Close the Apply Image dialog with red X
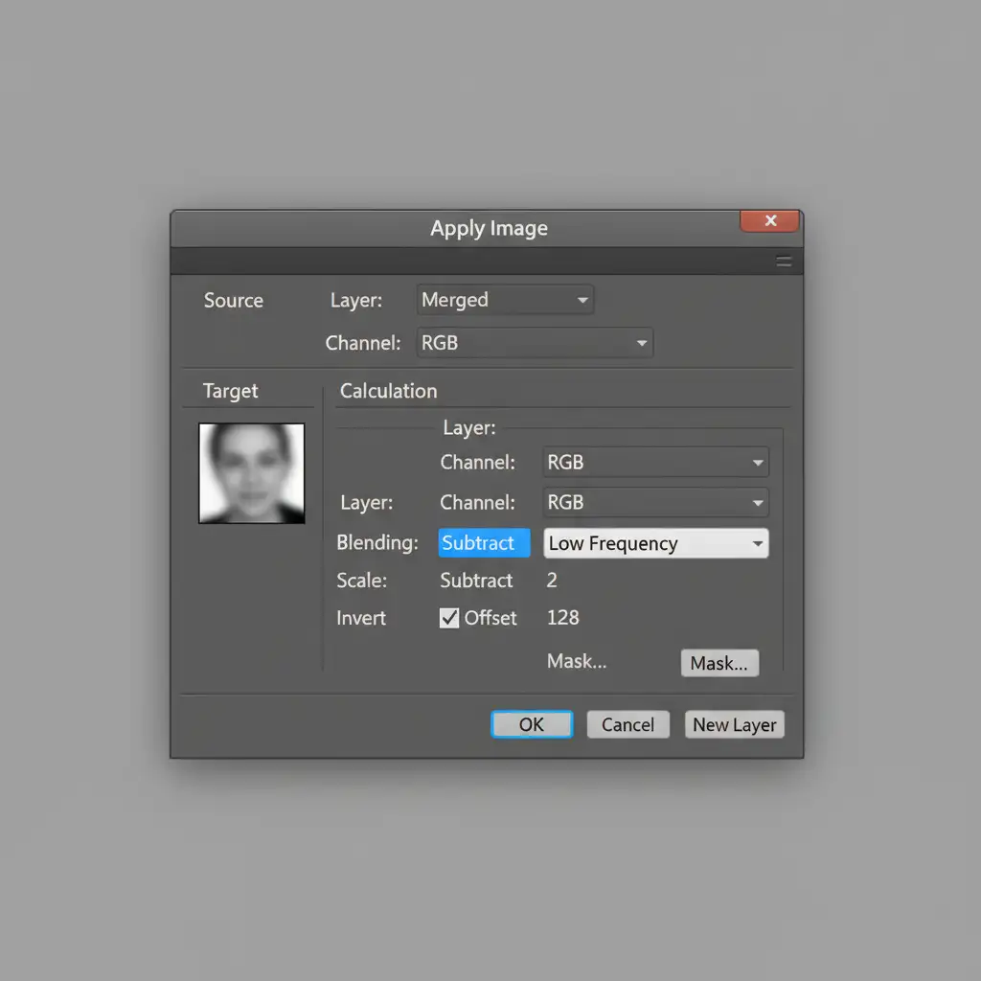 coord(769,221)
